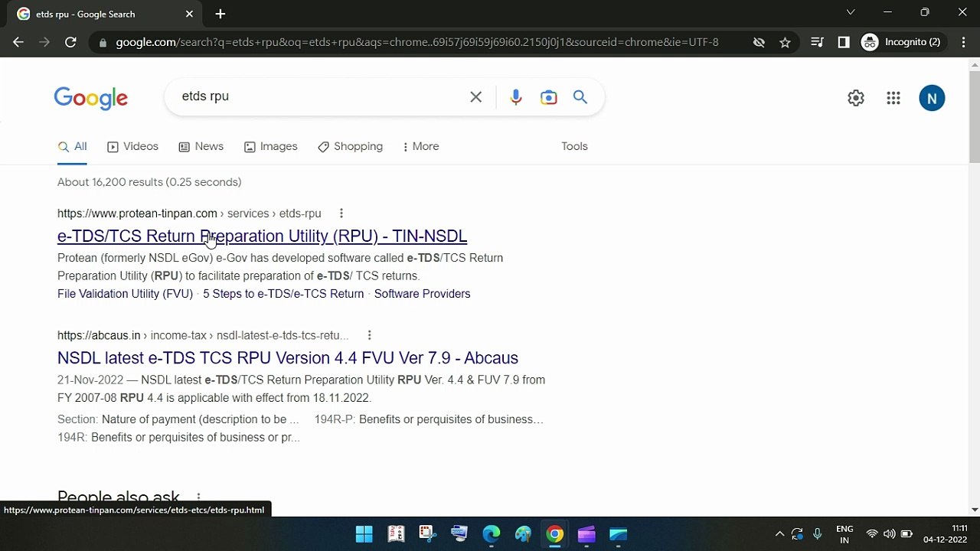This screenshot has width=980, height=551.
Task: Click in the Google search input field
Action: coord(322,96)
